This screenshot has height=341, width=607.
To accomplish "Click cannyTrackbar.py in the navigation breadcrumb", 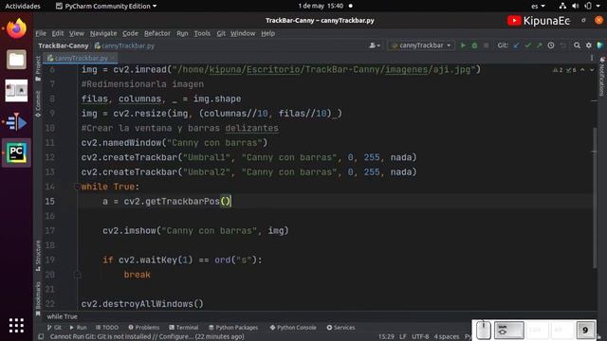I will tap(124, 45).
